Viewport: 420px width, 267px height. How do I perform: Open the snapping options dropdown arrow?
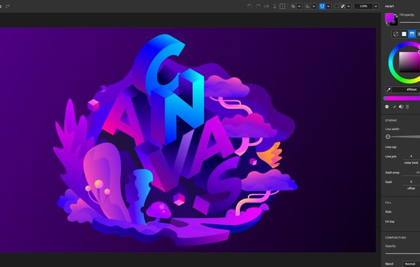[x=328, y=6]
